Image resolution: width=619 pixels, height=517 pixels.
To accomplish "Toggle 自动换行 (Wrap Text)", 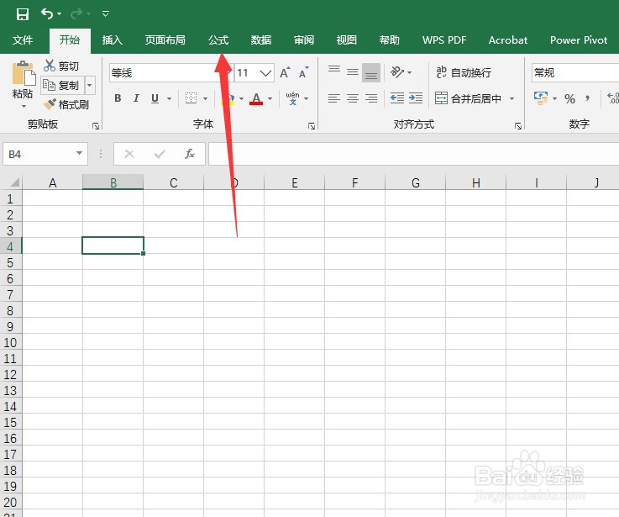I will tap(464, 72).
